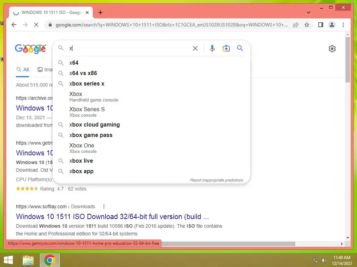The image size is (357, 267).
Task: Click the Chrome taskbar icon
Action: click(x=50, y=260)
